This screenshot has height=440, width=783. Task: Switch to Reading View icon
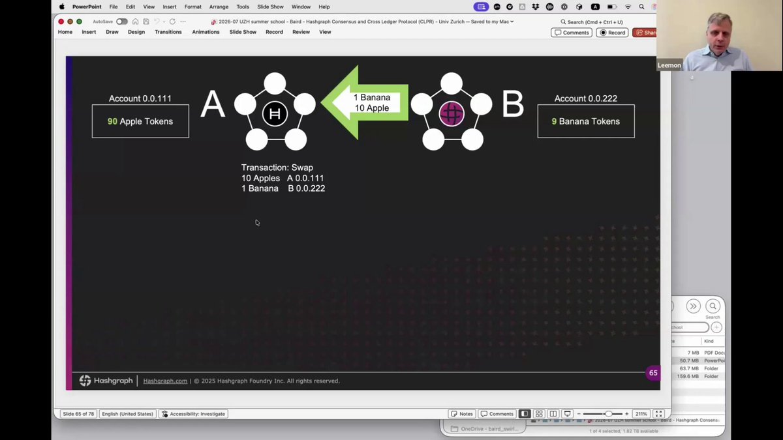tap(553, 414)
